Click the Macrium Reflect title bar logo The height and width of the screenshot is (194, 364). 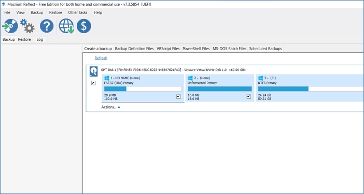(4, 4)
